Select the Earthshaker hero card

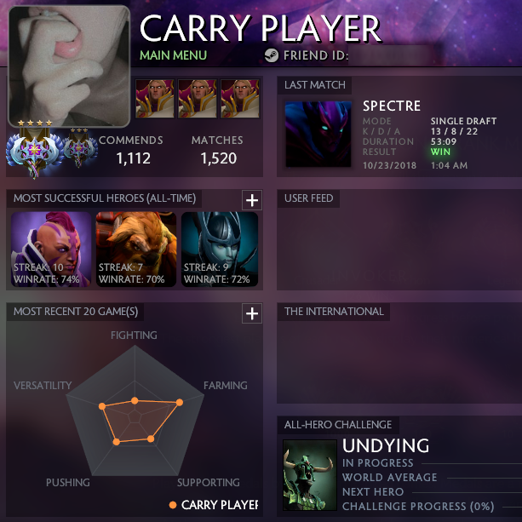136,249
